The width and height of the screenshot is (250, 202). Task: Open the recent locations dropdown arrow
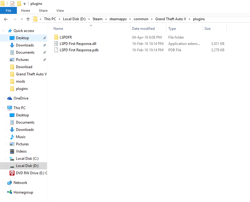tap(22, 19)
